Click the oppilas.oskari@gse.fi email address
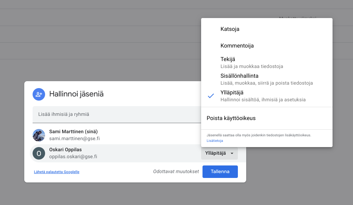 (73, 156)
